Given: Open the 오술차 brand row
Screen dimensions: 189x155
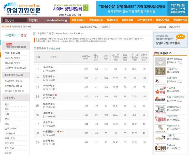Looking at the screenshot, I should pos(91,142).
